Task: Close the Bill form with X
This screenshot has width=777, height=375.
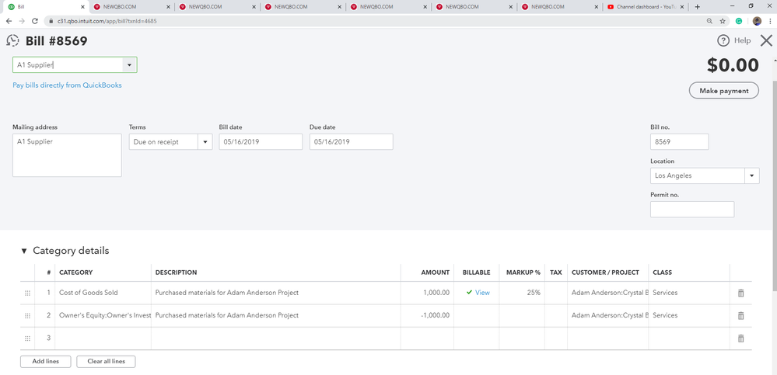Action: point(766,40)
